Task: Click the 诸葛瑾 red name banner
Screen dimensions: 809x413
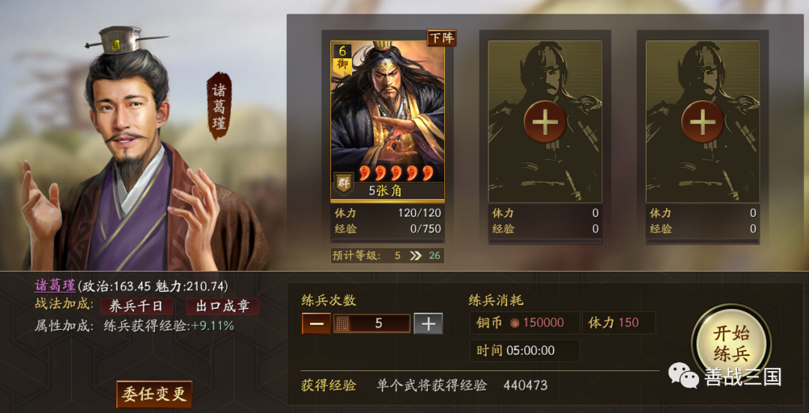Action: [x=219, y=105]
